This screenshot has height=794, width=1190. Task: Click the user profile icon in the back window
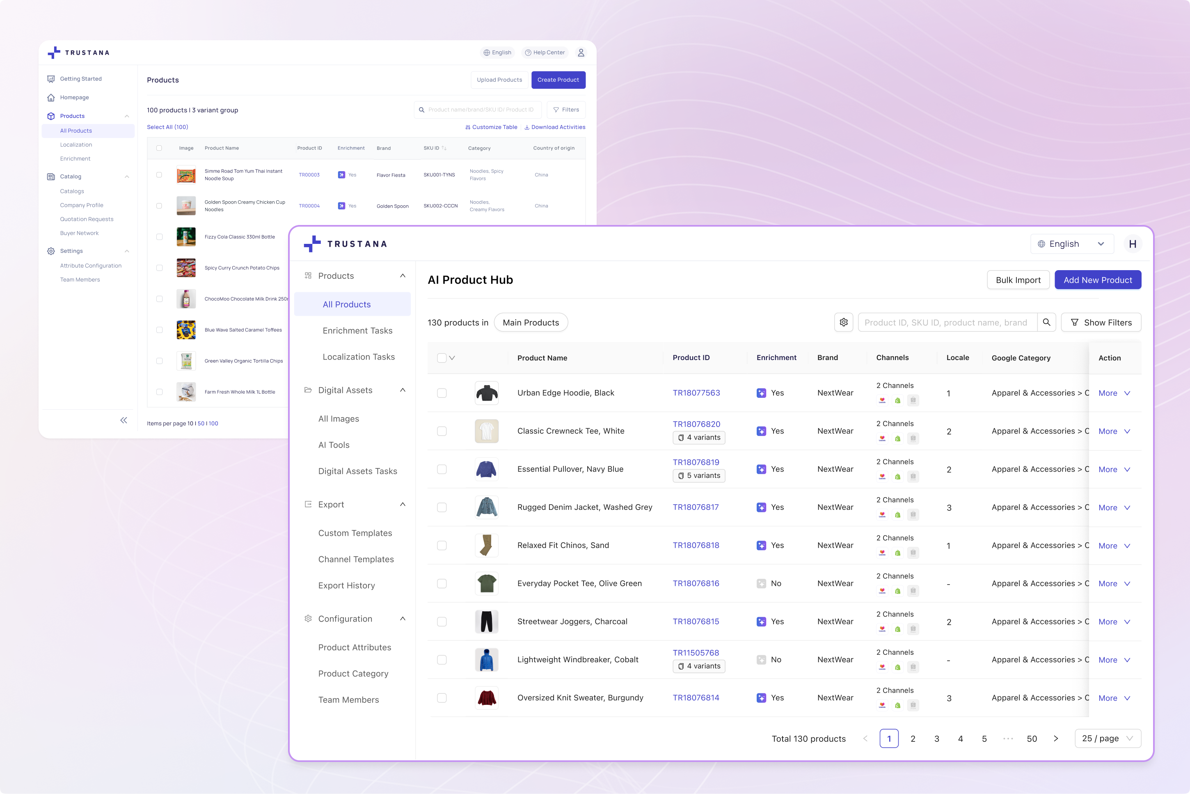tap(581, 53)
